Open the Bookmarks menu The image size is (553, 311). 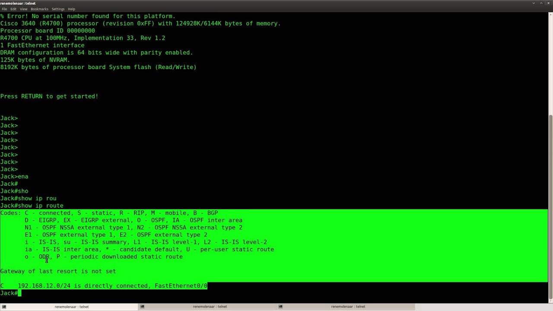[39, 9]
